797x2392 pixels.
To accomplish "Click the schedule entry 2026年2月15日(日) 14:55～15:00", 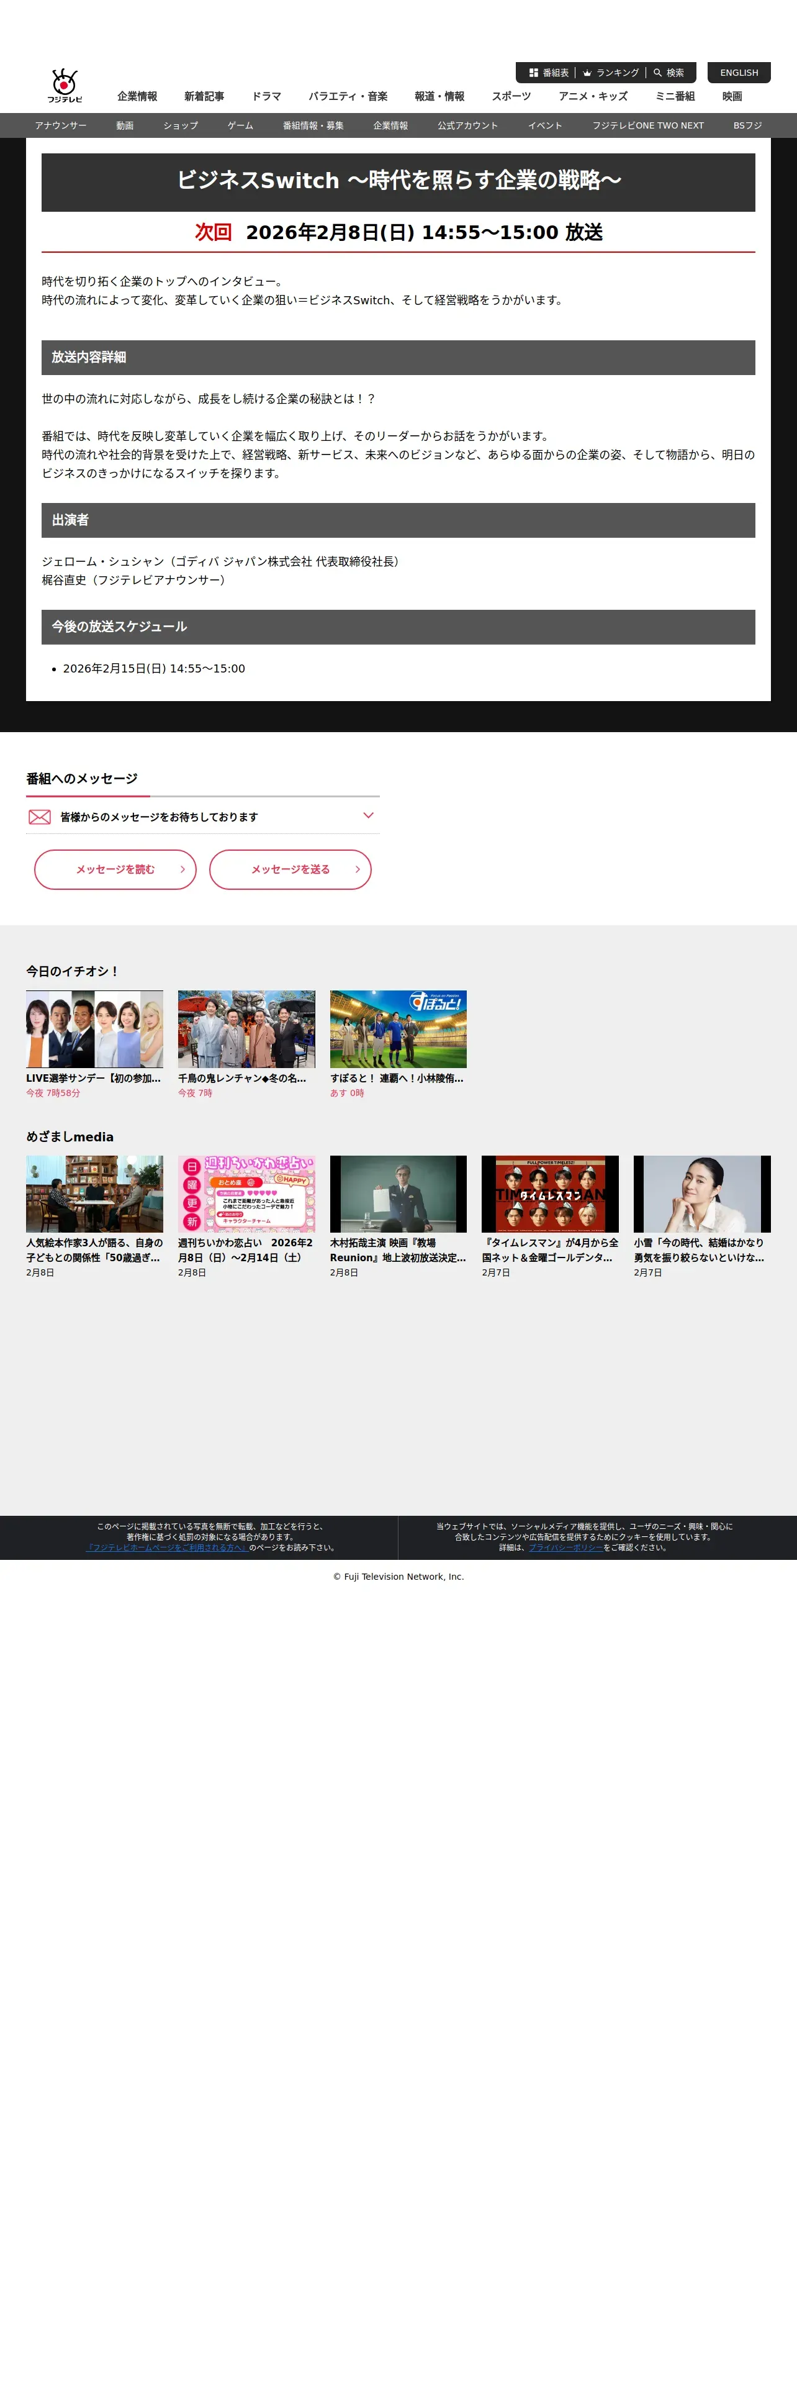I will (x=154, y=669).
